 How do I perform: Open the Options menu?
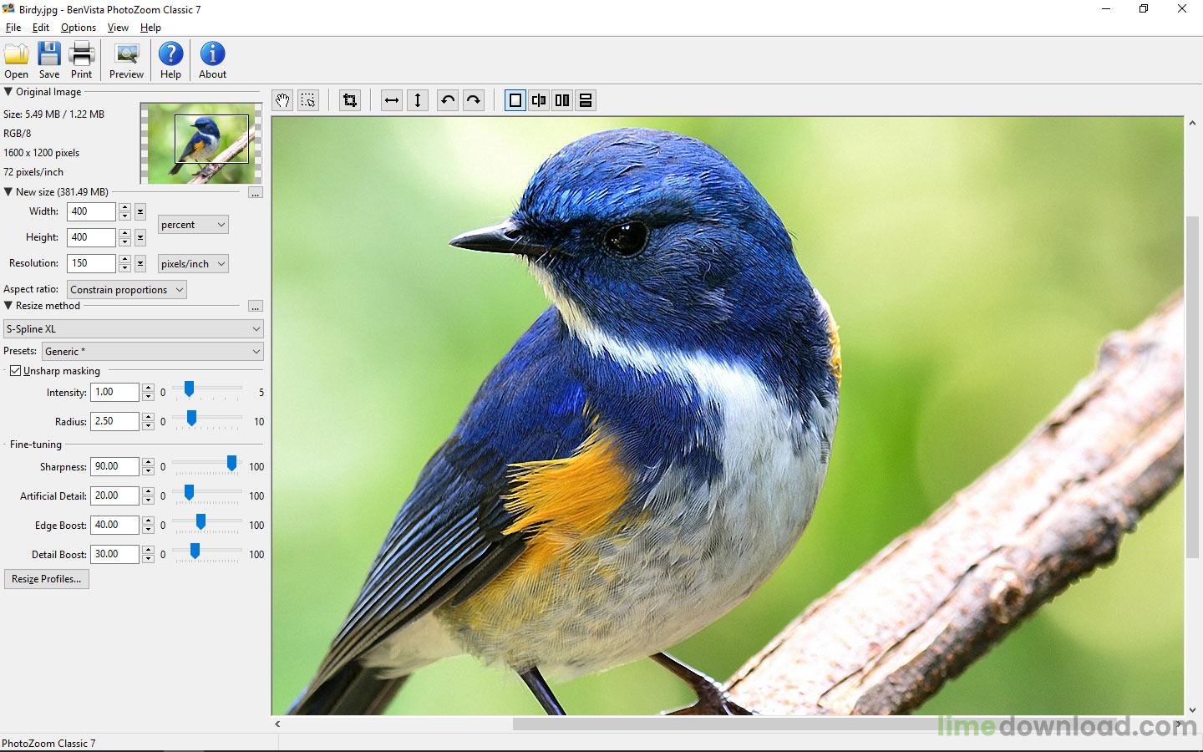pyautogui.click(x=78, y=28)
